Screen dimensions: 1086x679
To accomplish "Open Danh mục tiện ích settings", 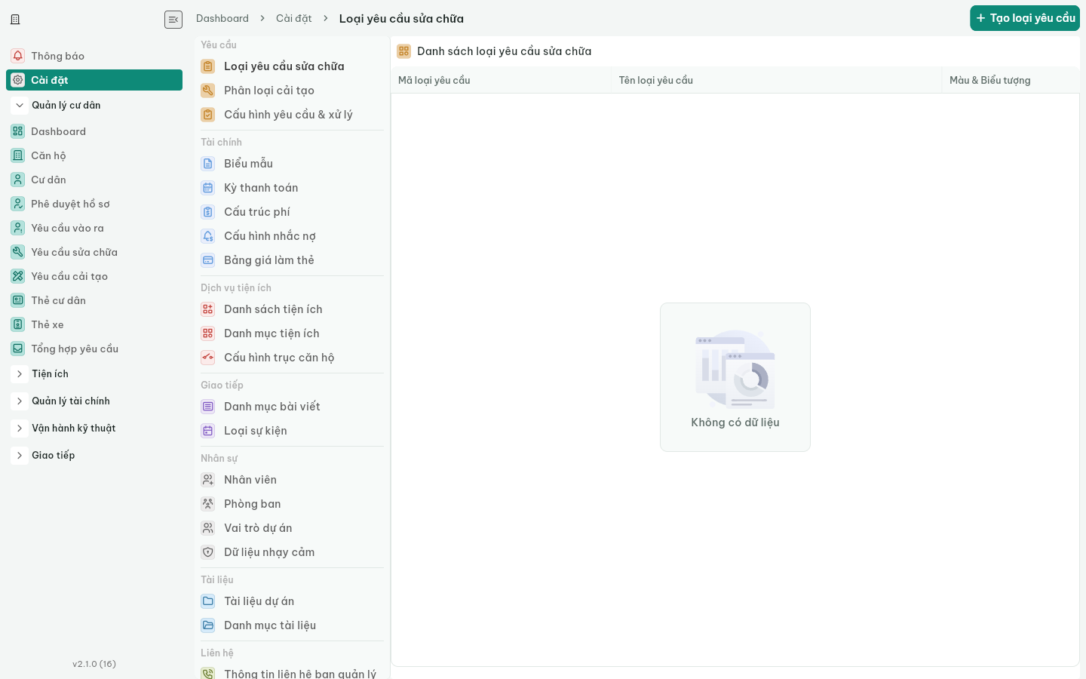I will pyautogui.click(x=292, y=333).
